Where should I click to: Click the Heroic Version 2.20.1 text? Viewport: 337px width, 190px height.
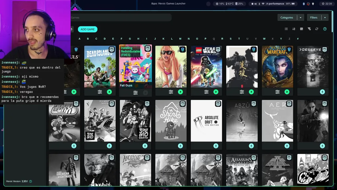pos(17,181)
